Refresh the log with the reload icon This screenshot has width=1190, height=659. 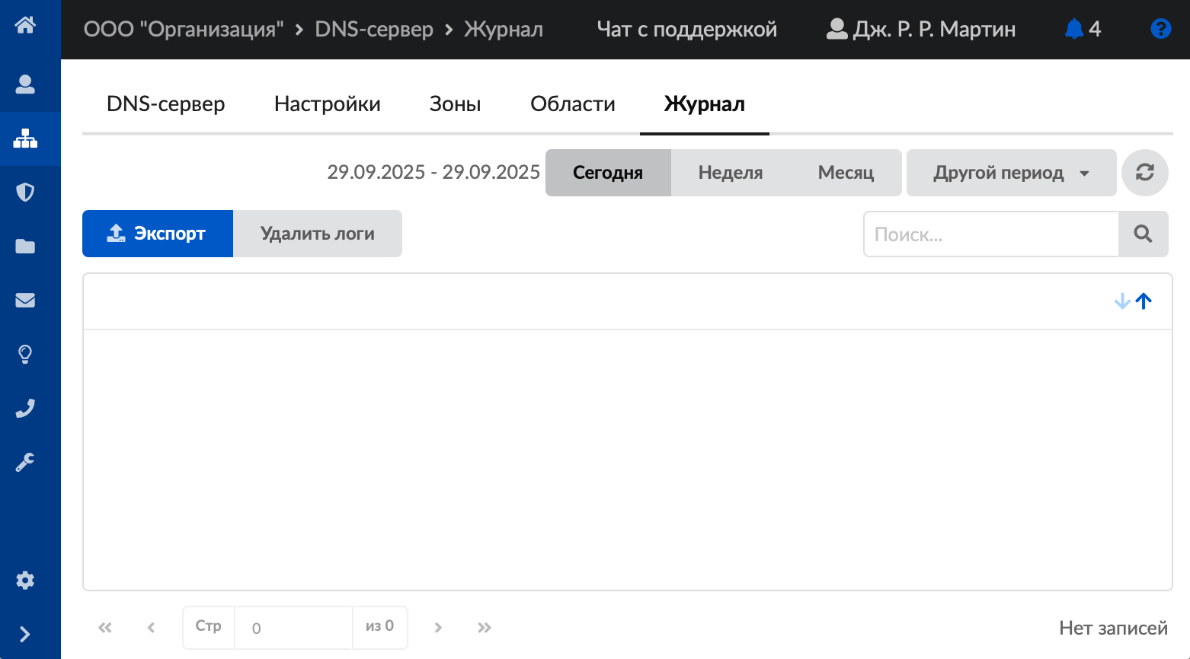point(1144,173)
